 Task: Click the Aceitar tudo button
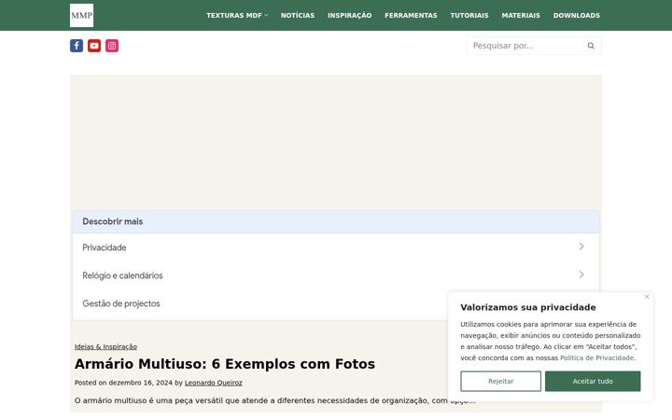click(593, 381)
